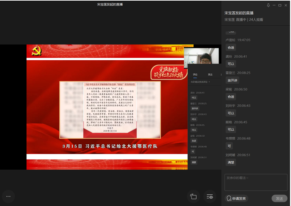Switch to the 评论 tab in shared screen
The image size is (291, 206).
pos(195,75)
